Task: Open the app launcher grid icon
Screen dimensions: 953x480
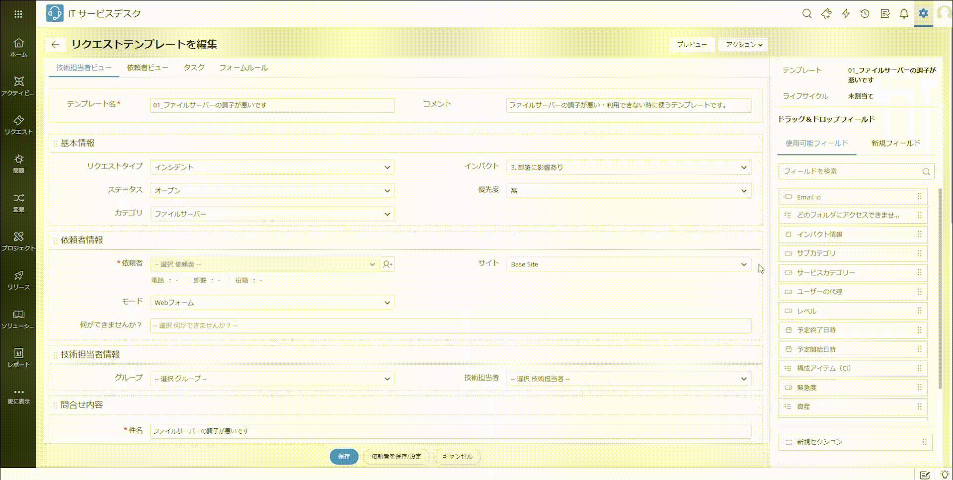Action: pyautogui.click(x=18, y=14)
